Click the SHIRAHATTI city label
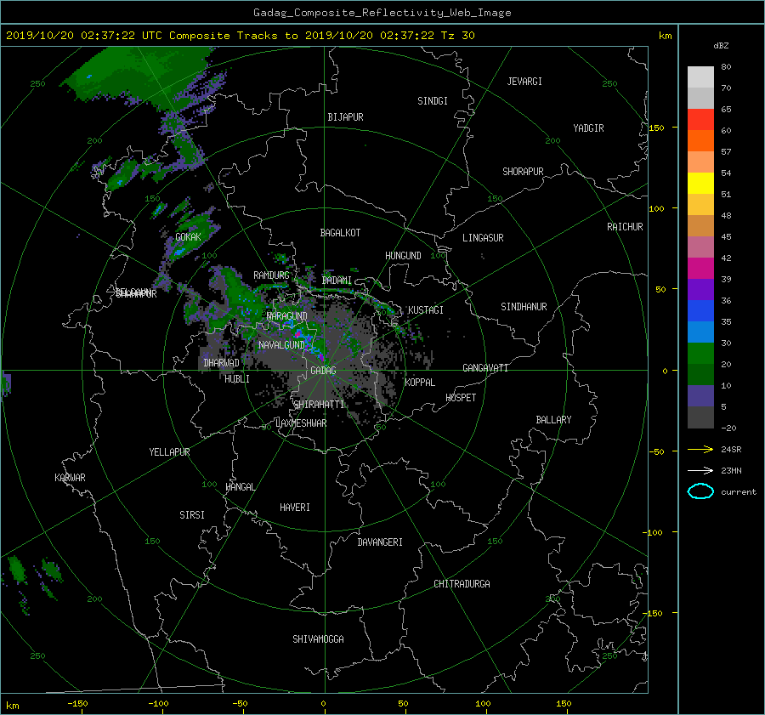Image resolution: width=765 pixels, height=715 pixels. 319,405
